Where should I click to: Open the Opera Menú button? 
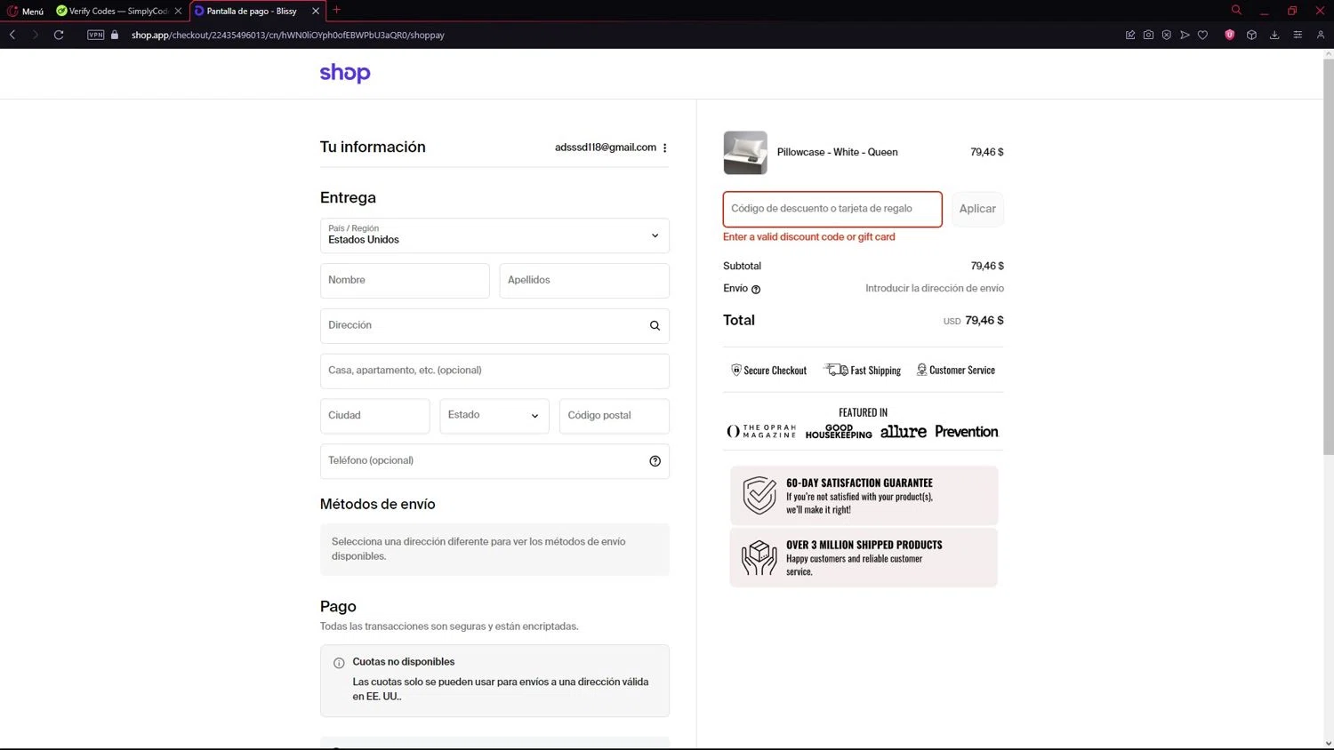coord(26,11)
